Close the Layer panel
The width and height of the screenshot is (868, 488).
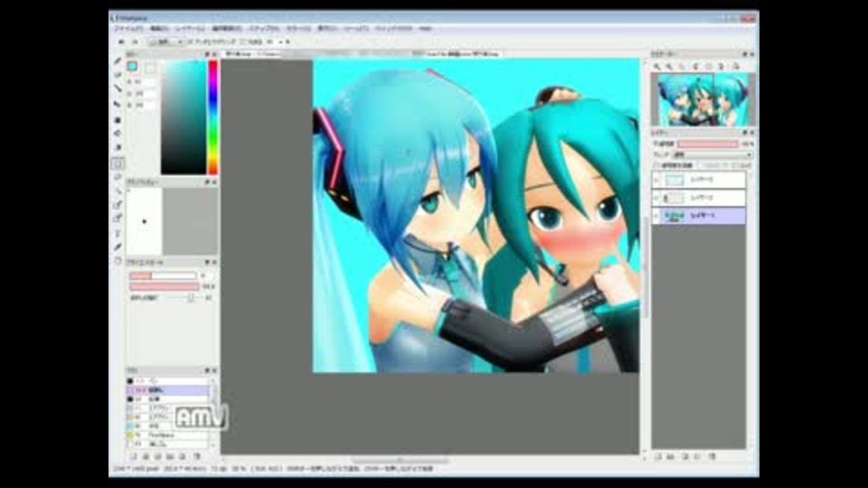[x=751, y=133]
